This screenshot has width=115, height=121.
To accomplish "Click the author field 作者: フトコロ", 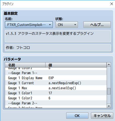I will click(58, 48).
